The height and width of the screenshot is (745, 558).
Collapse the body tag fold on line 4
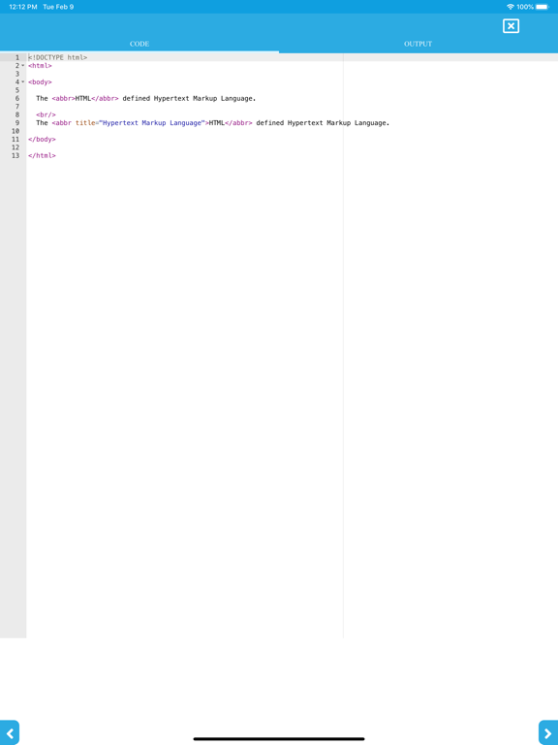23,81
